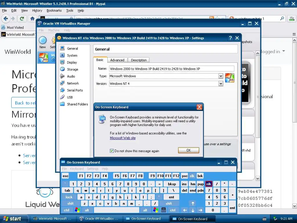Screen dimensions: 297x223
Task: Switch to Advanced tab
Action: point(117,60)
